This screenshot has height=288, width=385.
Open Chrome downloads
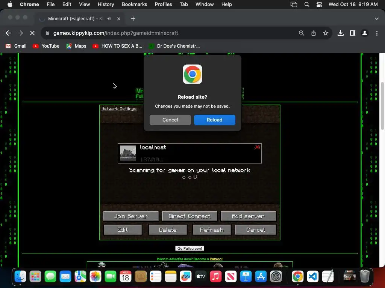click(x=341, y=33)
